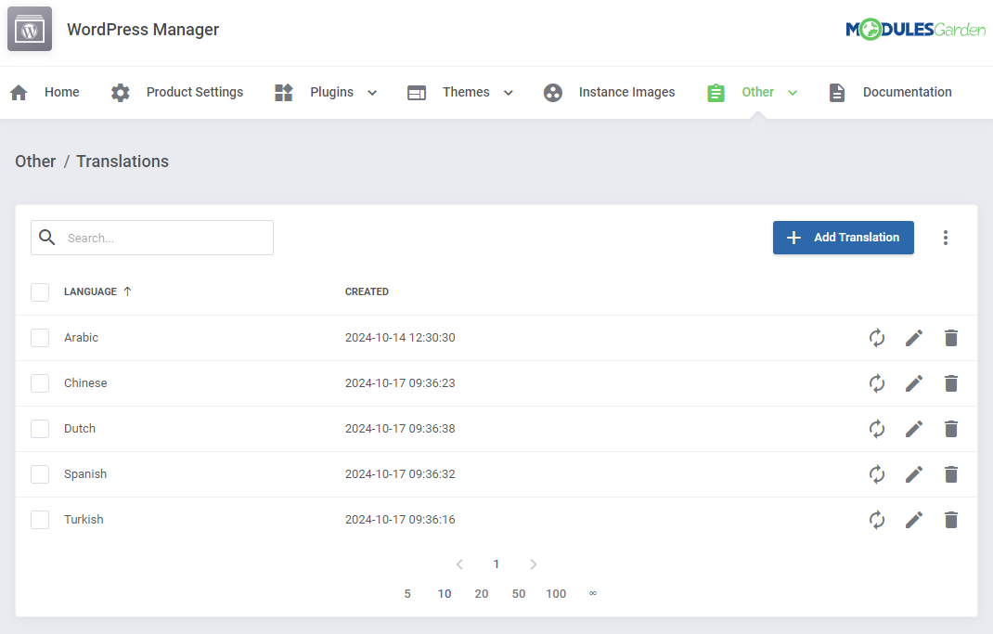The image size is (993, 634).
Task: Show unlimited entries with infinity option
Action: 593,593
